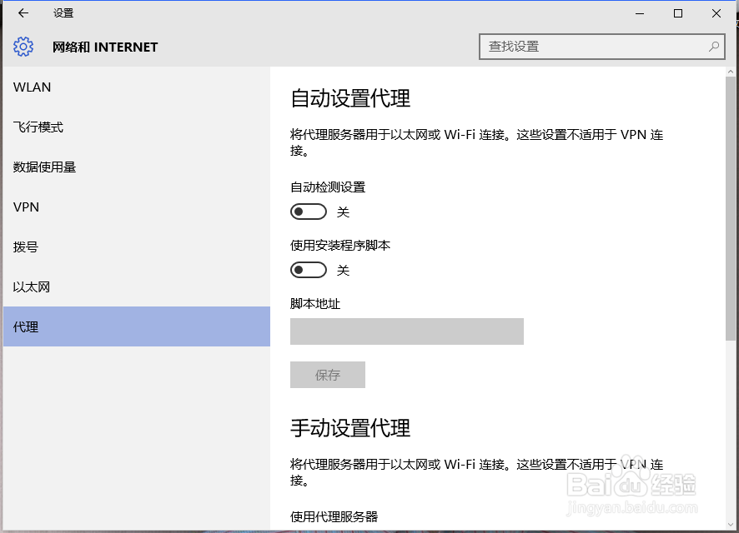Minimize the settings window
739x533 pixels.
point(640,13)
